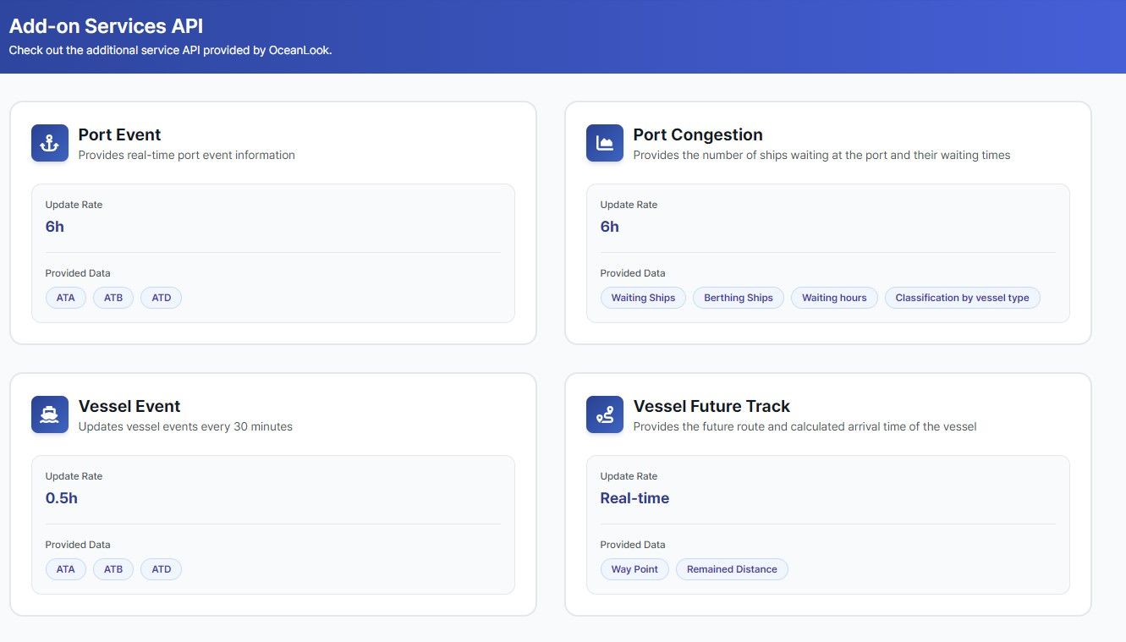Click the ATB tag in Port Event
The width and height of the screenshot is (1126, 642).
point(113,298)
